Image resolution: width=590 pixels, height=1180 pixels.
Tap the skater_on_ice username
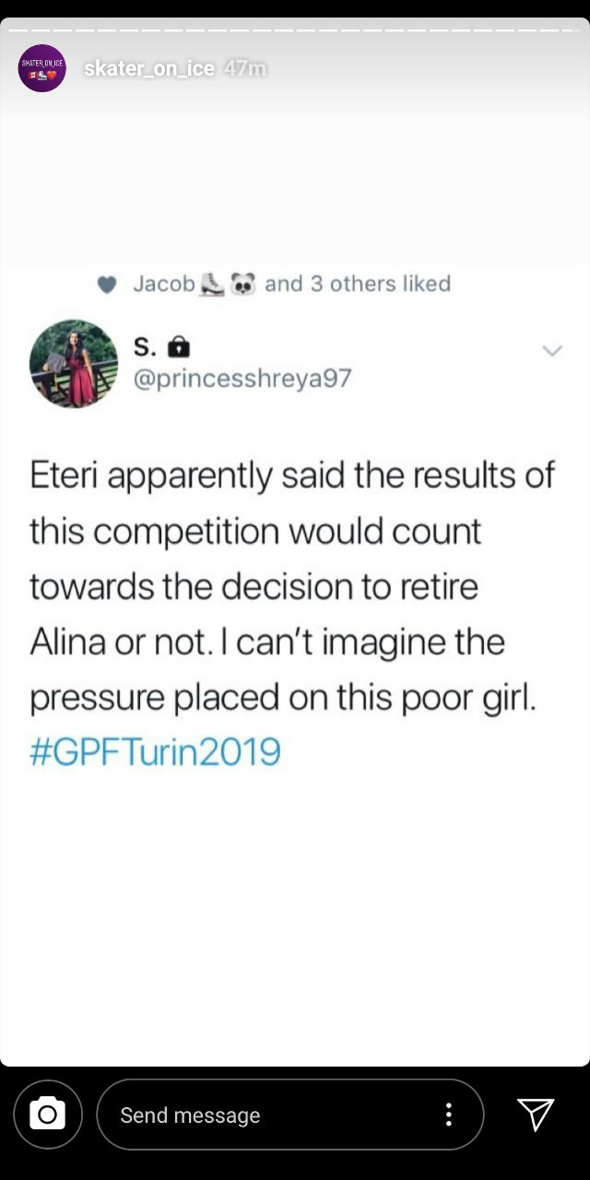tap(148, 68)
